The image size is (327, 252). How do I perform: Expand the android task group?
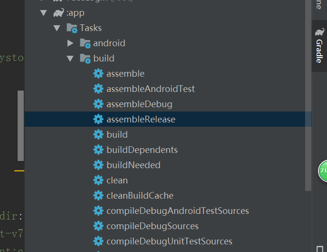tap(71, 43)
